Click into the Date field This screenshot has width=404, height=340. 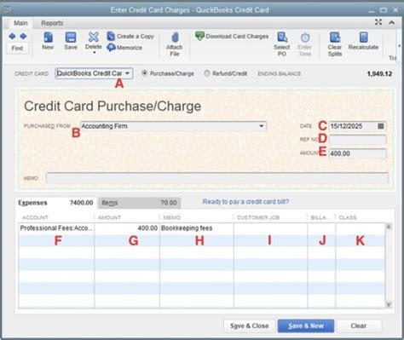pyautogui.click(x=353, y=126)
